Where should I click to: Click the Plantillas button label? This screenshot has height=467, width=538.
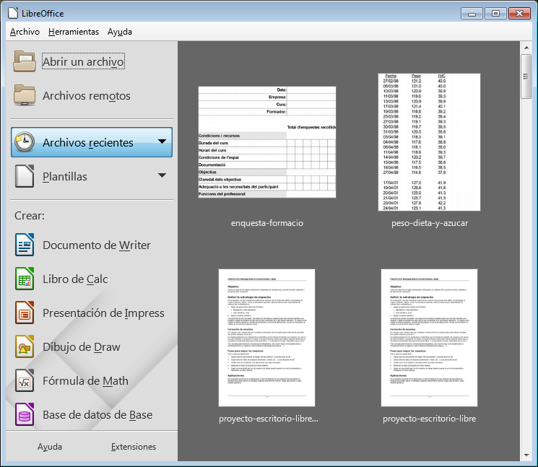coord(65,177)
